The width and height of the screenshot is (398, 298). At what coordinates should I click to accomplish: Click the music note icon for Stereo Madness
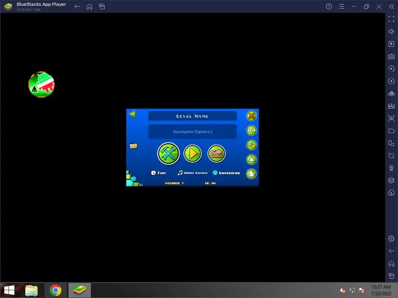[x=180, y=173]
